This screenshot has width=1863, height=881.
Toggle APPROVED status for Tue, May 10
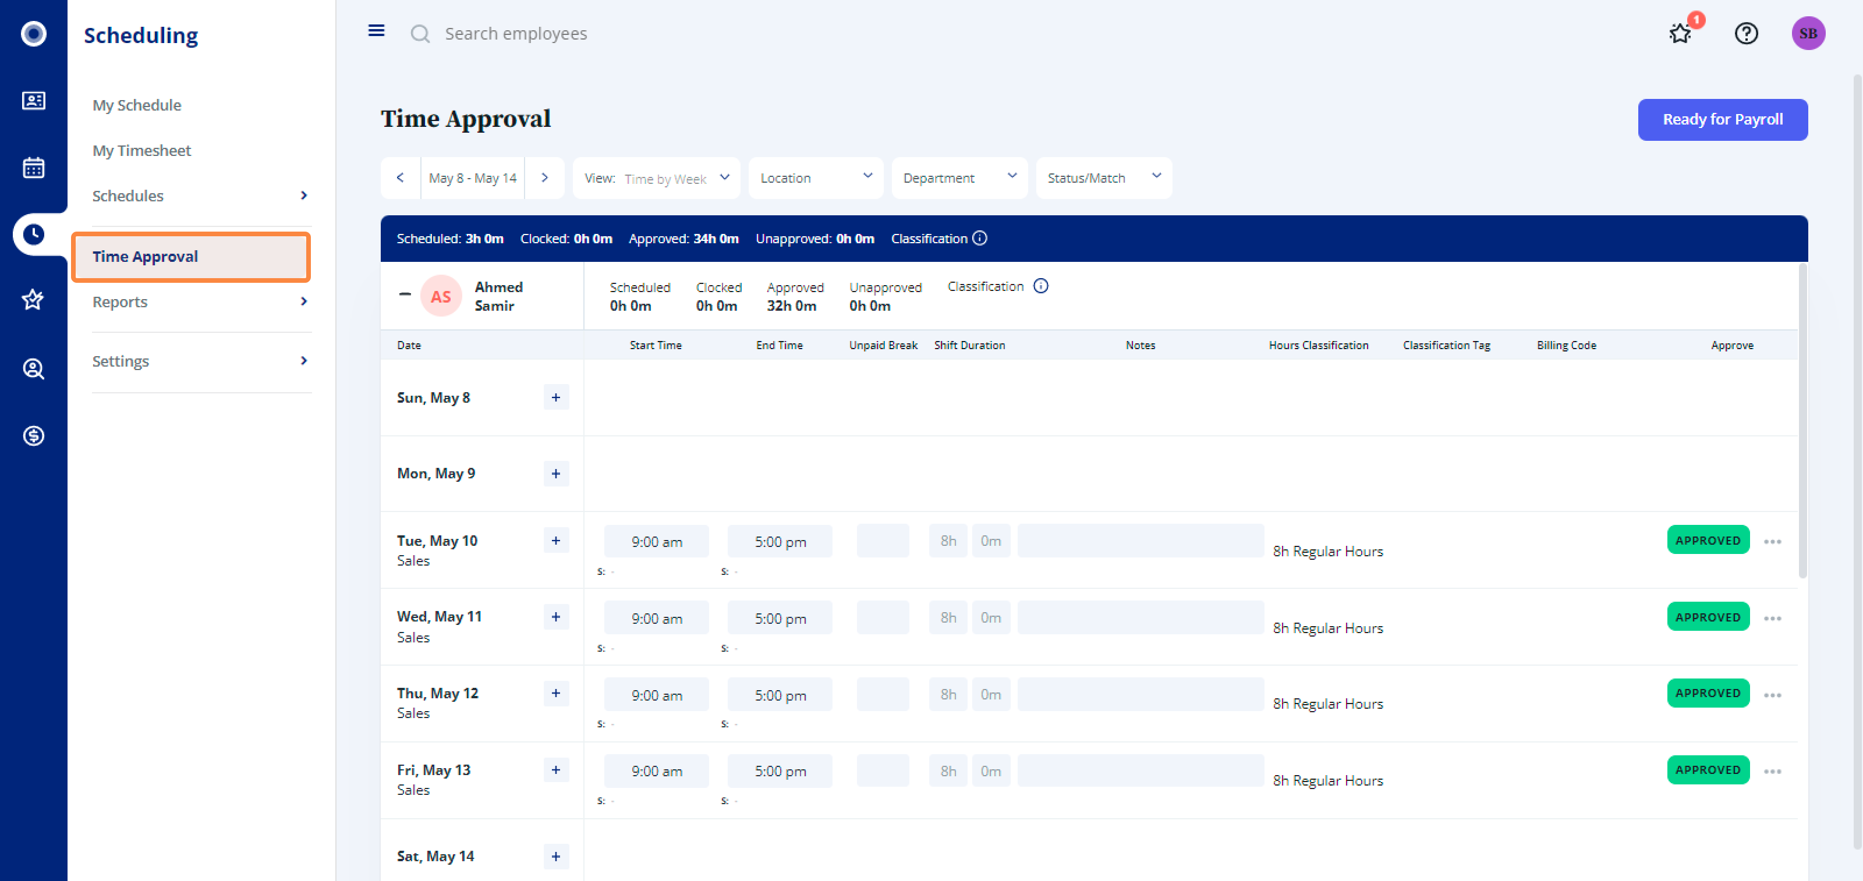point(1708,540)
